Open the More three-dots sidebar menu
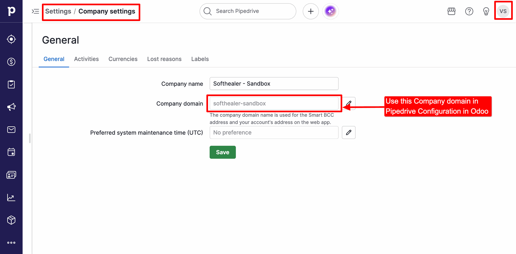The height and width of the screenshot is (254, 516). [11, 243]
